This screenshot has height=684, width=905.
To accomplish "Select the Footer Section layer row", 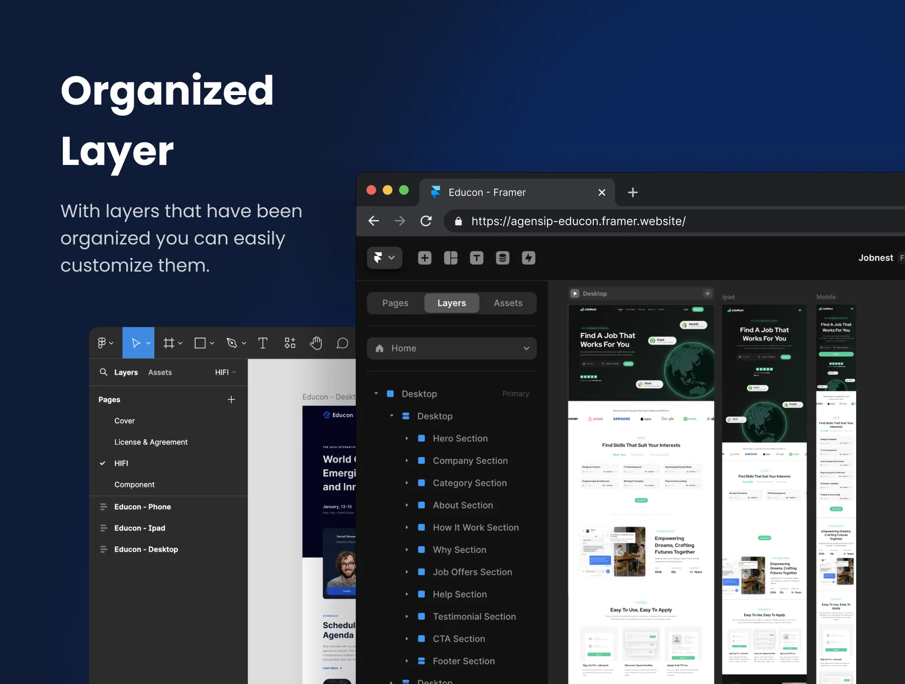I will tap(452, 661).
